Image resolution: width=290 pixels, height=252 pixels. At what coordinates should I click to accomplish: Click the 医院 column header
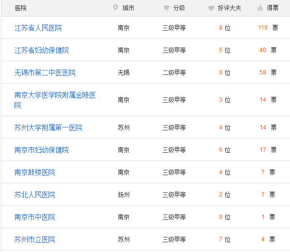21,8
